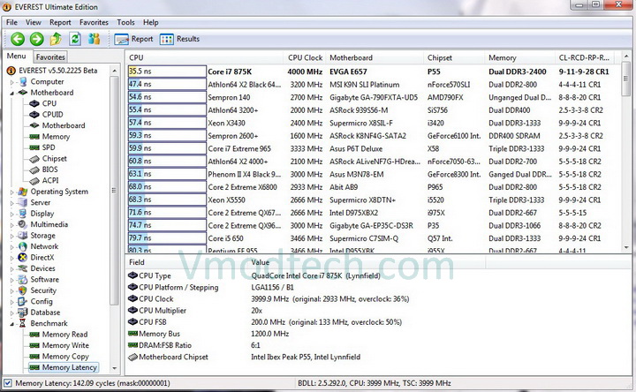Collapse the Benchmark tree node
Screen dimensions: 636x392
coord(11,323)
